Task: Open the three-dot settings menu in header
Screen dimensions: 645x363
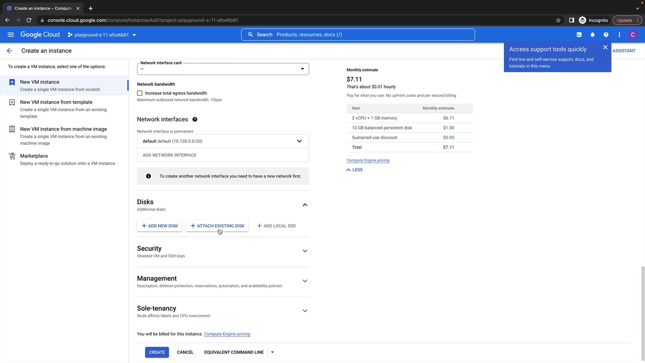Action: [619, 35]
